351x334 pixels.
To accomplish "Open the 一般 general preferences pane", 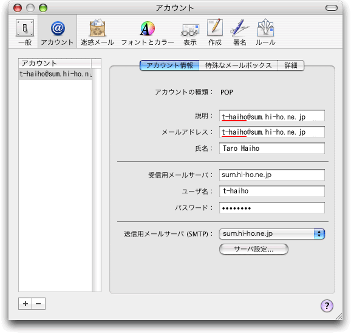I will point(25,33).
